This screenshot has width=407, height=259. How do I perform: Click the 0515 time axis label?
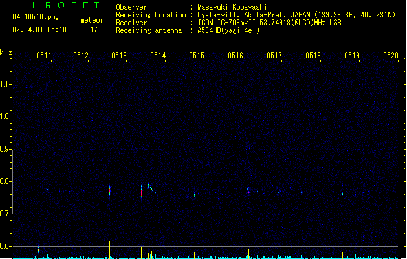click(197, 56)
